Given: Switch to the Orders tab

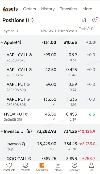Looking at the screenshot, I should [30, 9].
